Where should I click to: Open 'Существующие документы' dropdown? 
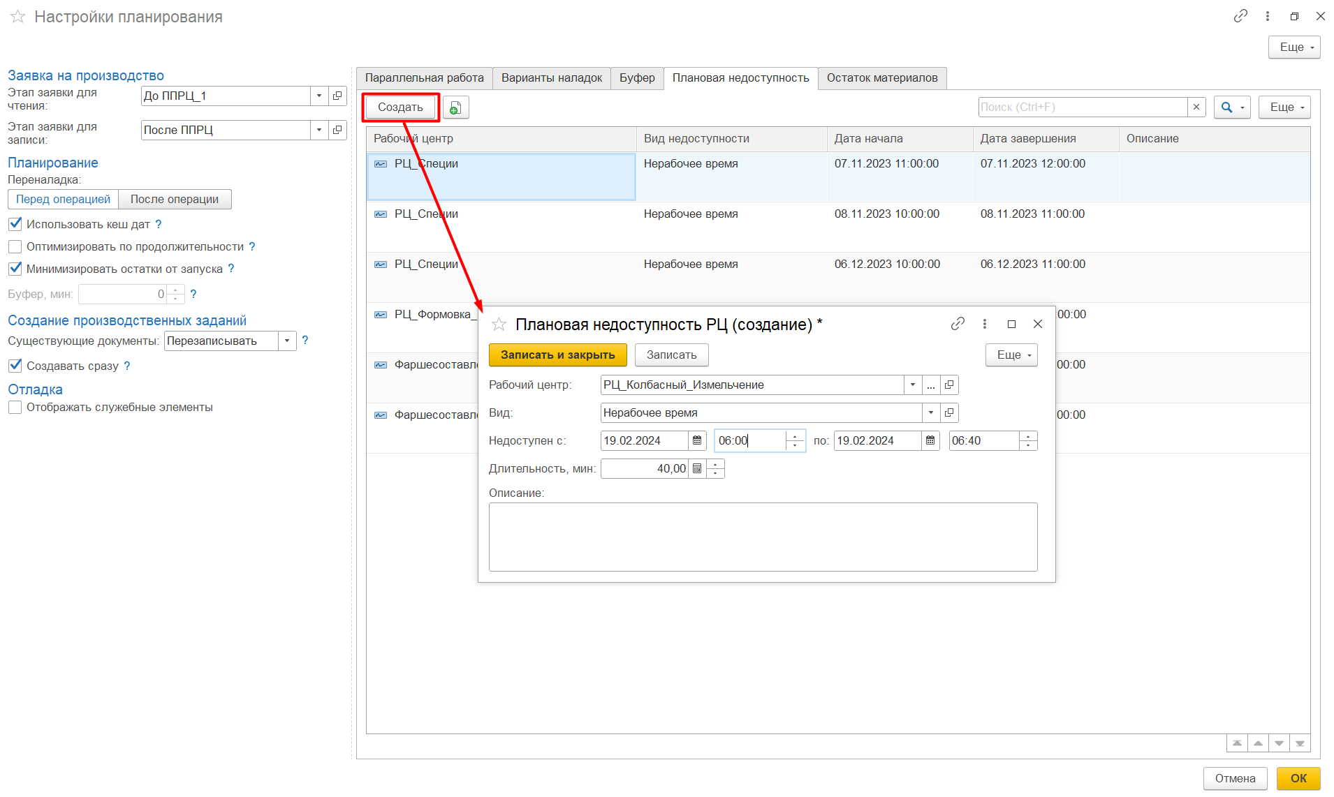pos(287,341)
